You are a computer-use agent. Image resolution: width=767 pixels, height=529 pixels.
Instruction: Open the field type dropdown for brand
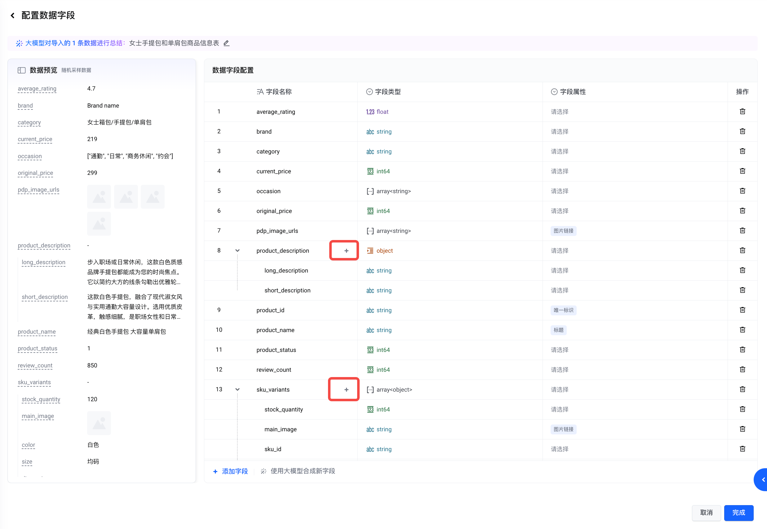point(383,131)
